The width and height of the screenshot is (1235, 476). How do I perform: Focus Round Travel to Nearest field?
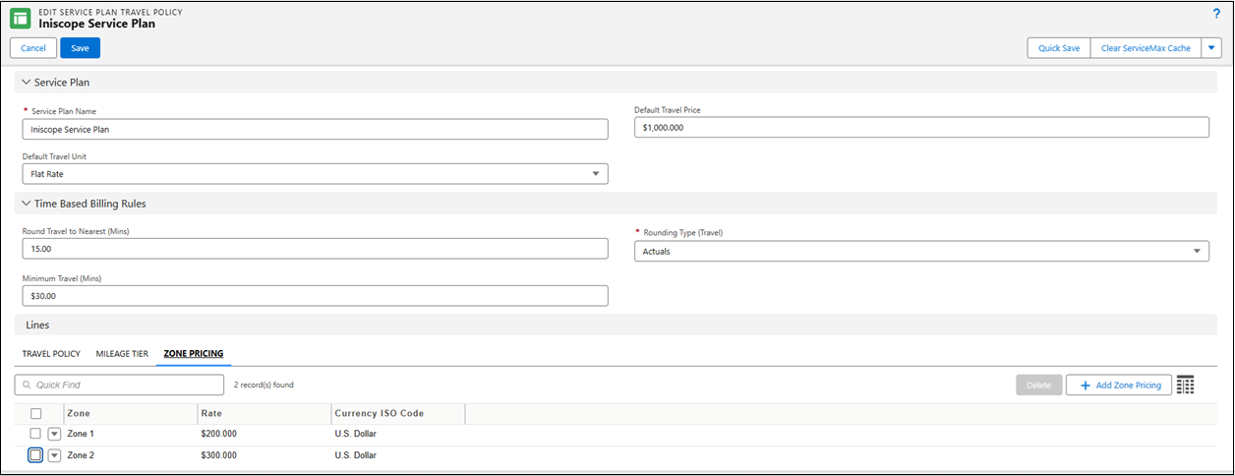pos(315,249)
